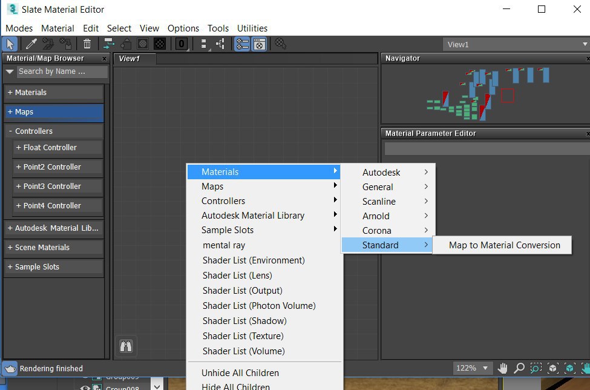Open the View1 dropdown in toolbar
Image resolution: width=590 pixels, height=390 pixels.
click(516, 44)
